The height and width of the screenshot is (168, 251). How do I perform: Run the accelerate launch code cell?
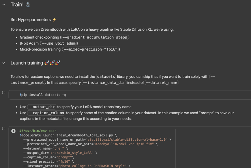pos(13,131)
